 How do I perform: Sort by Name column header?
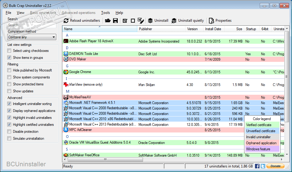(x=100, y=29)
